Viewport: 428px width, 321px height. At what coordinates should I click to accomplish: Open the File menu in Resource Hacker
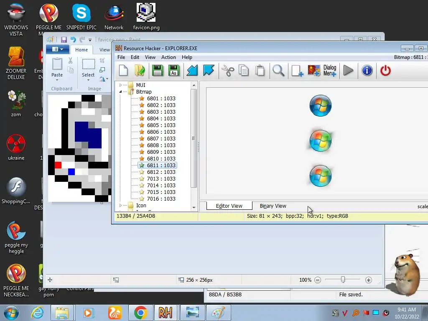tap(121, 57)
